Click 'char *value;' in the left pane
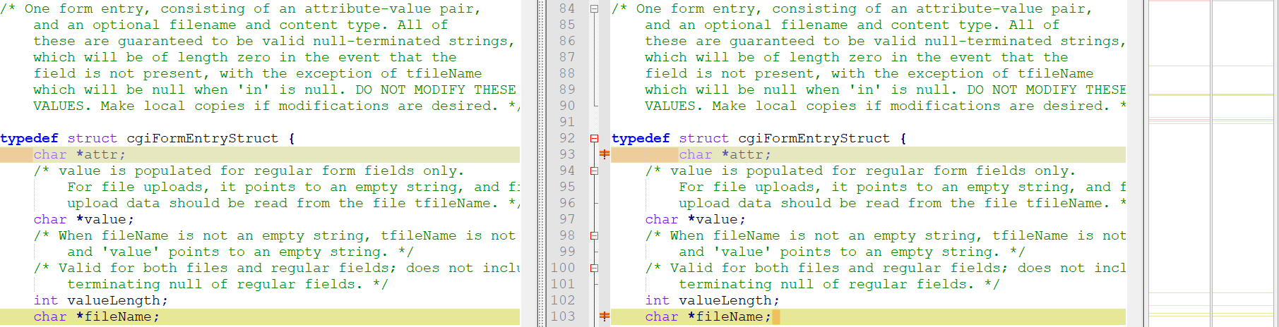 83,220
